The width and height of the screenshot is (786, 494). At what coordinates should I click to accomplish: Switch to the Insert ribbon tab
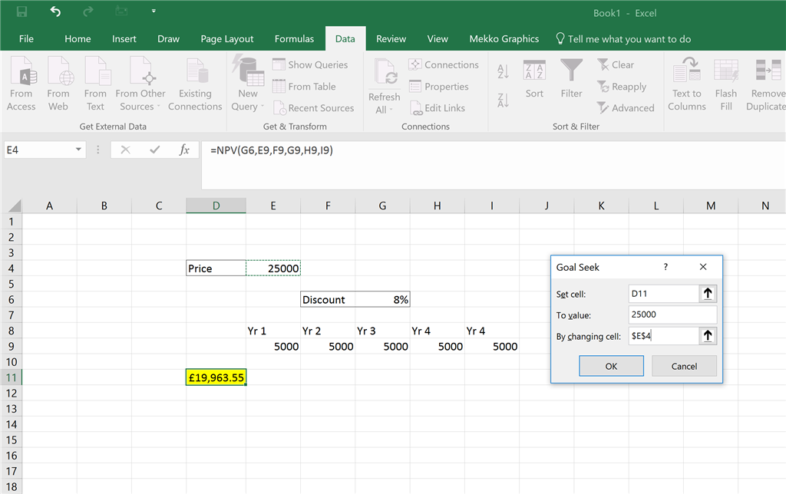pyautogui.click(x=124, y=38)
